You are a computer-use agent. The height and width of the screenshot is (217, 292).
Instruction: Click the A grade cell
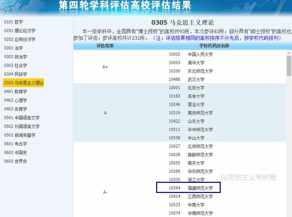pos(105,113)
